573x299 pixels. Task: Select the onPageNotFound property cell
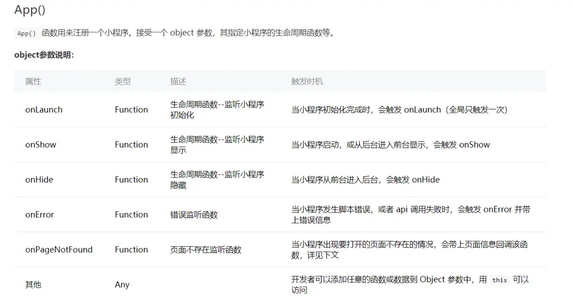[x=59, y=250]
